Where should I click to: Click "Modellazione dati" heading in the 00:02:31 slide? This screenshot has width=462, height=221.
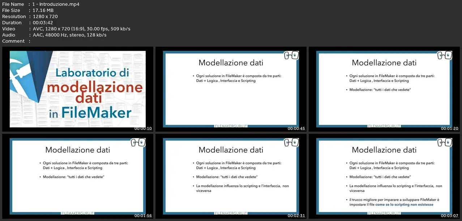pyautogui.click(x=231, y=150)
